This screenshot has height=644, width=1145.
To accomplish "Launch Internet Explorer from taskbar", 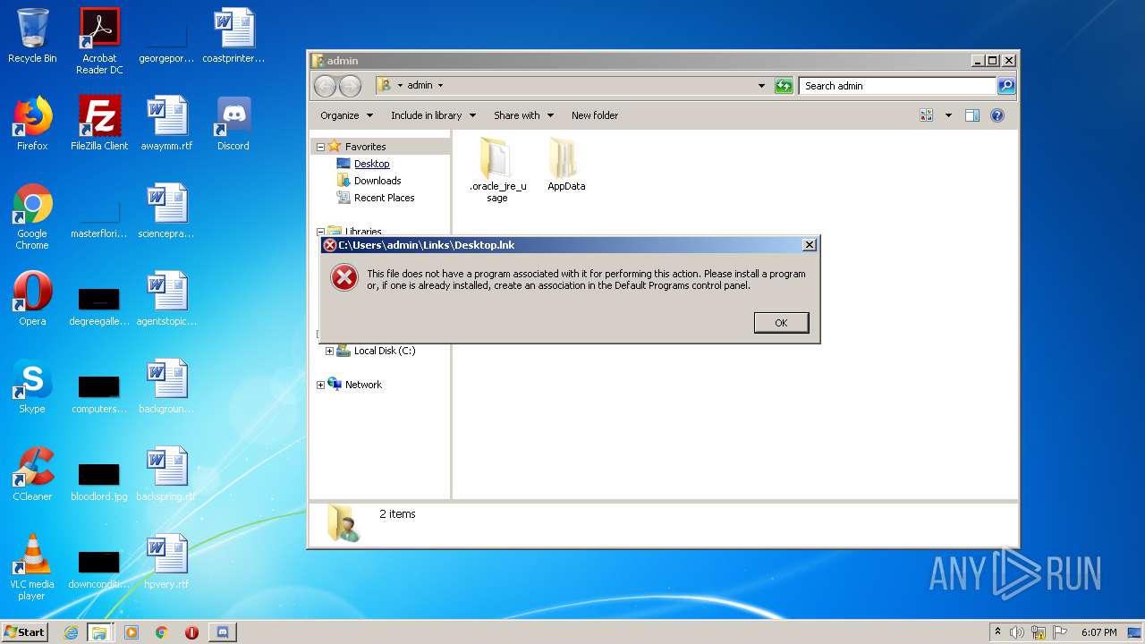I will [x=71, y=632].
